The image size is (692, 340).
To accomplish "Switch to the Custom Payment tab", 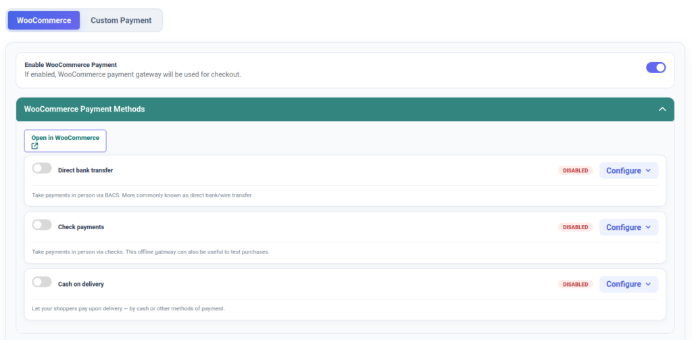I will (121, 20).
